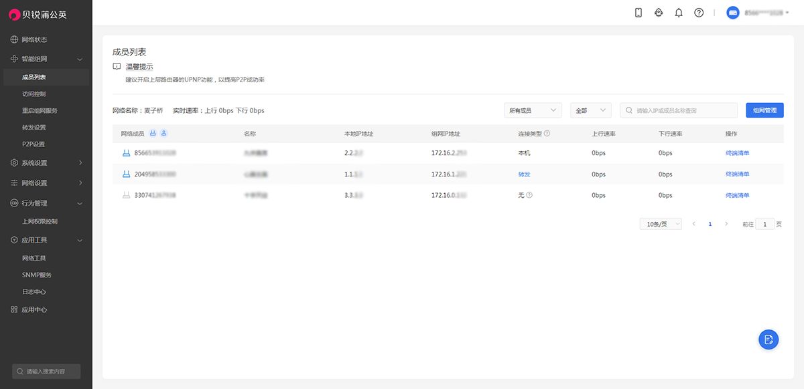Click the help icon beside 无
The image size is (804, 389).
pos(529,196)
